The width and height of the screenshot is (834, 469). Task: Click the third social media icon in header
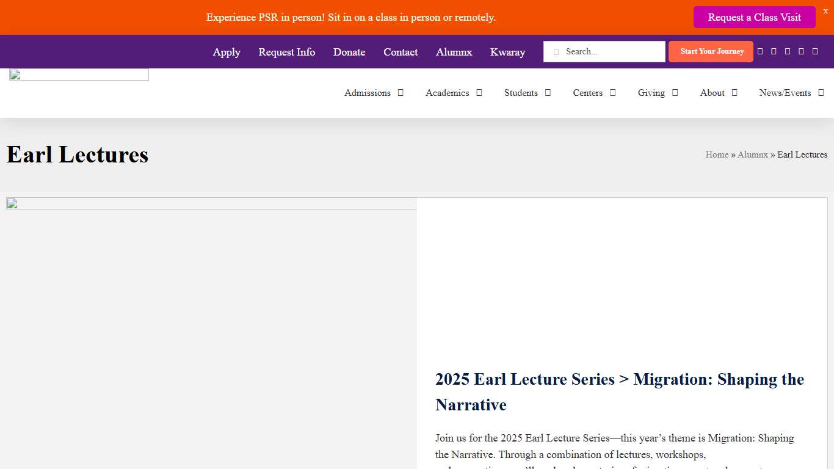click(x=787, y=51)
